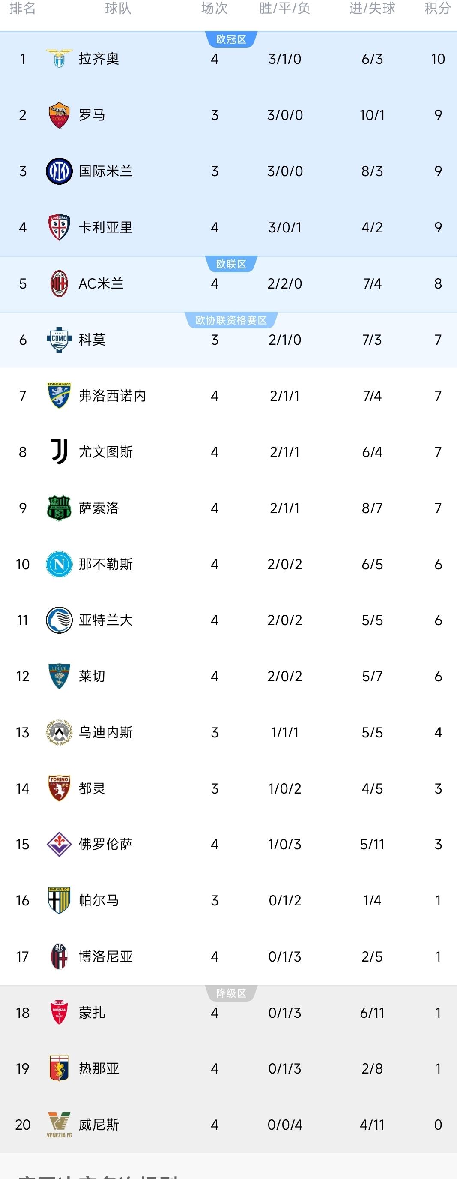The width and height of the screenshot is (457, 1179).
Task: Tap the Venezia FC (威尼斯) logo
Action: point(59,1125)
